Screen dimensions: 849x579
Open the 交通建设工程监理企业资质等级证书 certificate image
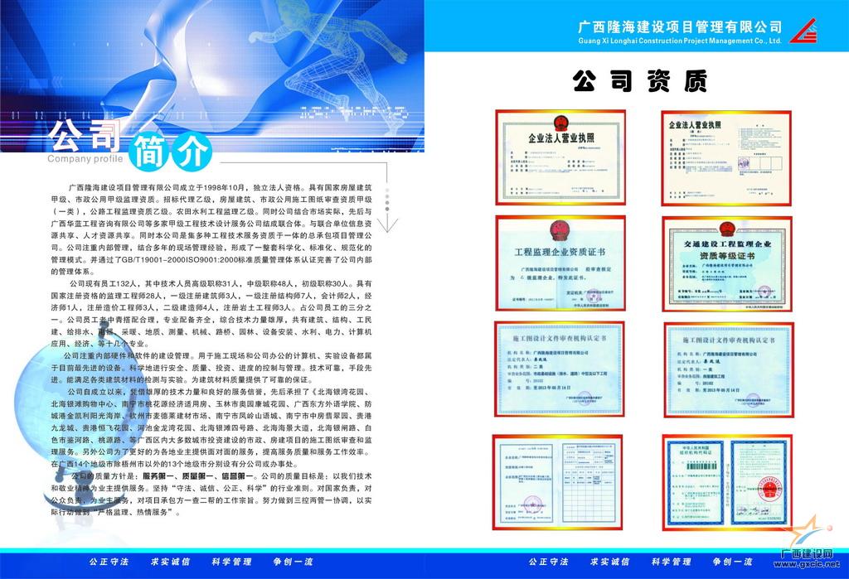(x=726, y=264)
